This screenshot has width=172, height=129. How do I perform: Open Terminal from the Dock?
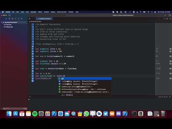pyautogui.click(x=134, y=114)
